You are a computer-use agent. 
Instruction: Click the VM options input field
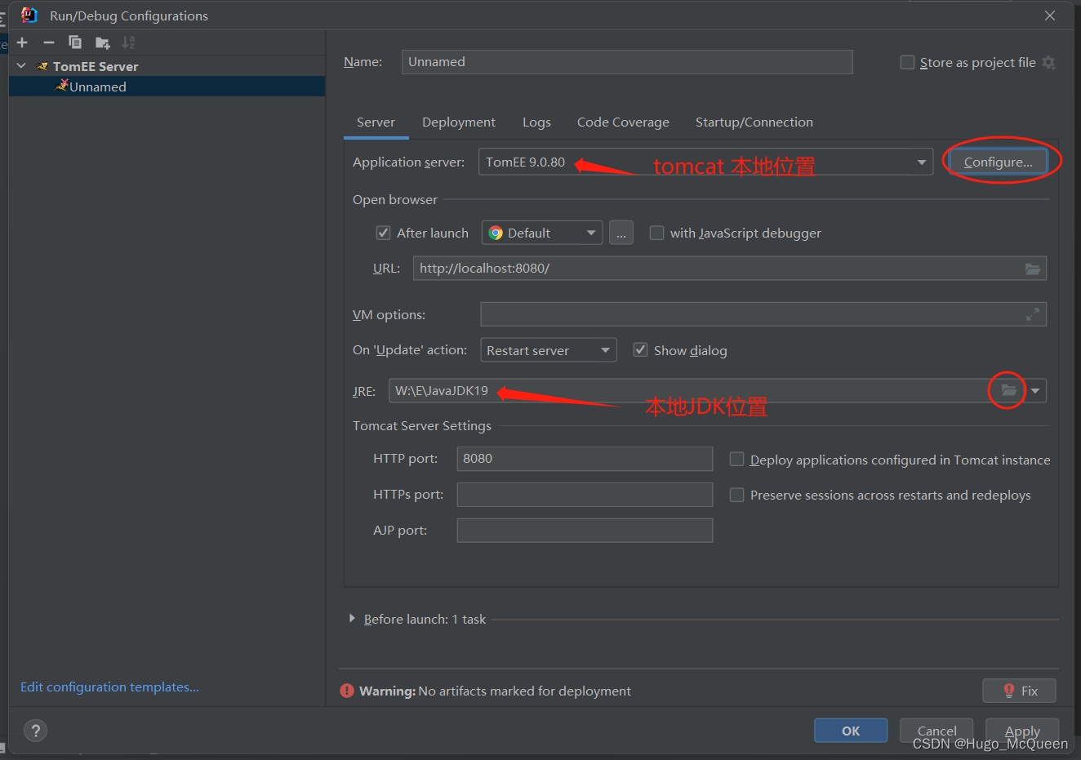[763, 314]
